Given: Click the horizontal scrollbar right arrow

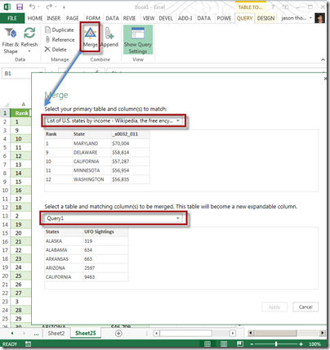Looking at the screenshot, I should pyautogui.click(x=233, y=333).
